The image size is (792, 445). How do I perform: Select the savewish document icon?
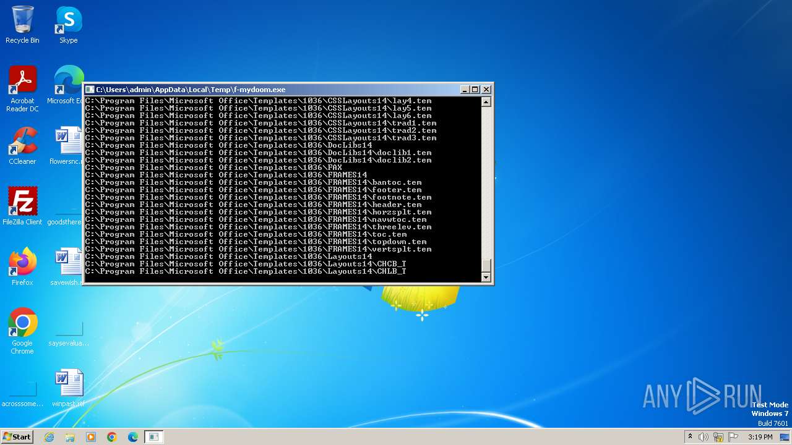click(x=66, y=266)
